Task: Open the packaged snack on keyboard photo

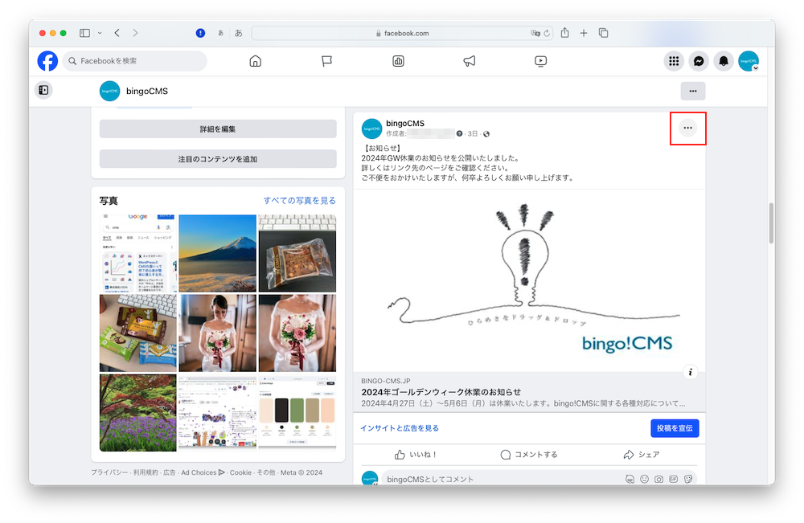Action: tap(297, 253)
